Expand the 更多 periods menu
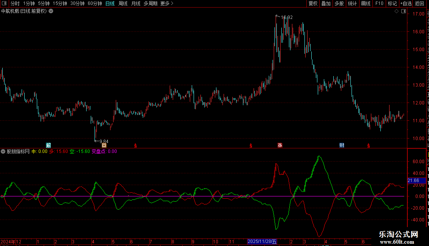Image resolution: width=429 pixels, height=246 pixels. tap(167, 3)
